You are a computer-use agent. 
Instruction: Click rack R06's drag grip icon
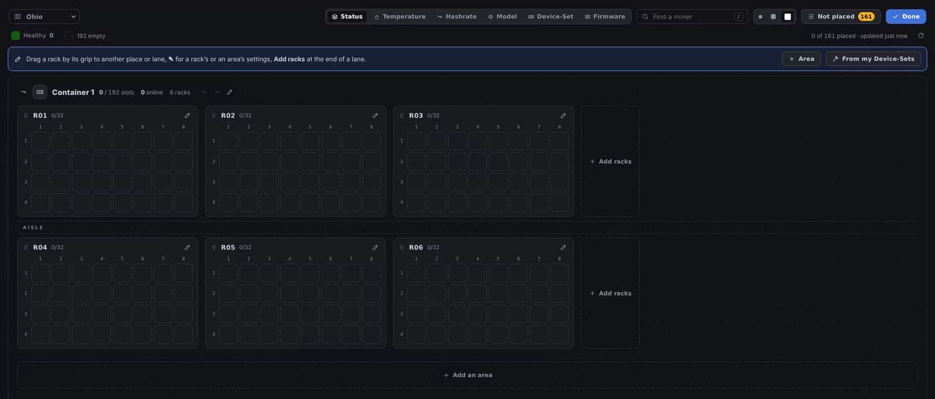point(401,248)
